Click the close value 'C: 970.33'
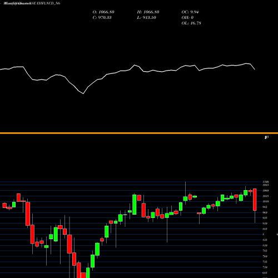This screenshot has width=278, height=278. click(x=102, y=18)
